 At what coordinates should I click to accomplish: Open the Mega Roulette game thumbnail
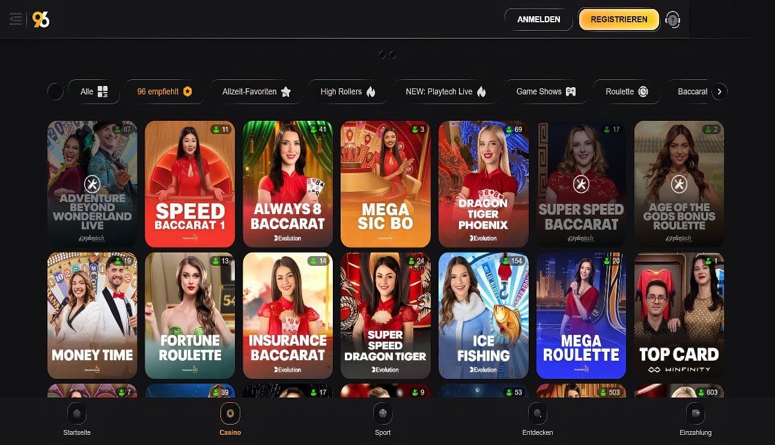coord(581,315)
